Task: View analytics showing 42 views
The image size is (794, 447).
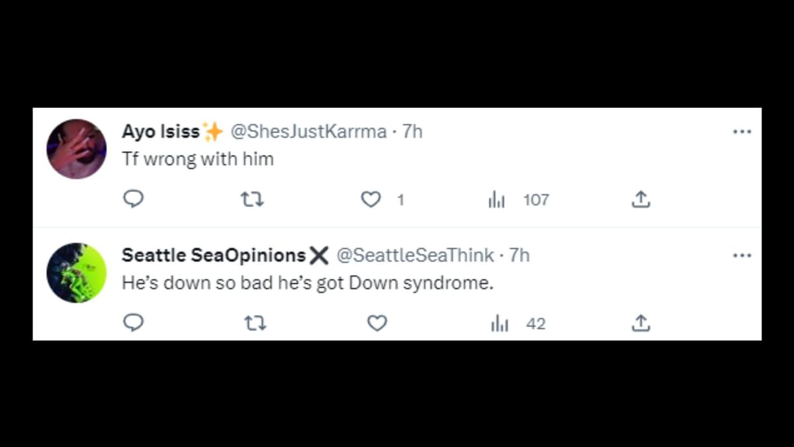Action: [x=499, y=324]
